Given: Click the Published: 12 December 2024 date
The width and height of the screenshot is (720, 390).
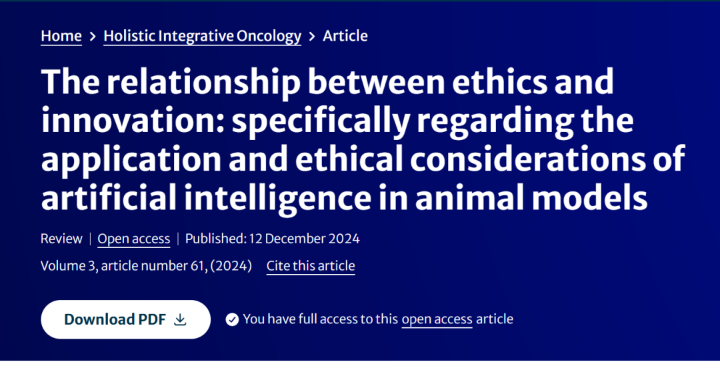Looking at the screenshot, I should (272, 239).
